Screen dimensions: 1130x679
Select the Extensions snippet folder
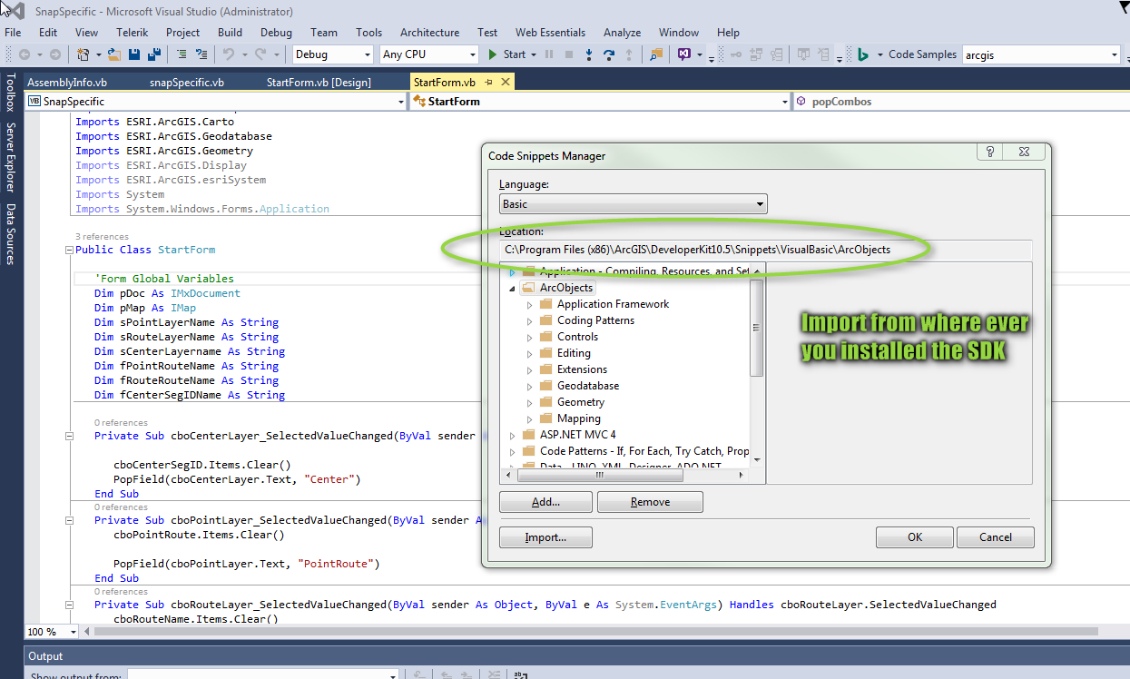coord(582,369)
